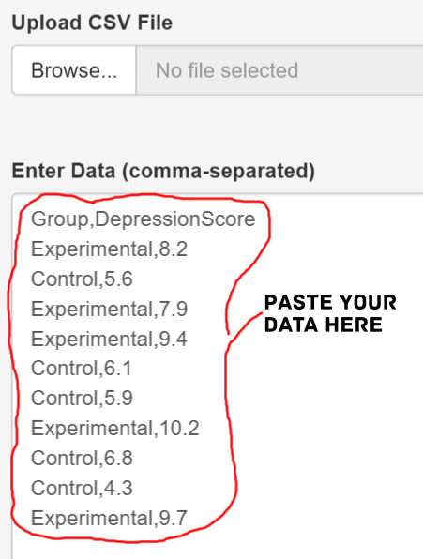Place cursor on 'Control,6.1' line
Image resolution: width=423 pixels, height=559 pixels.
[82, 369]
